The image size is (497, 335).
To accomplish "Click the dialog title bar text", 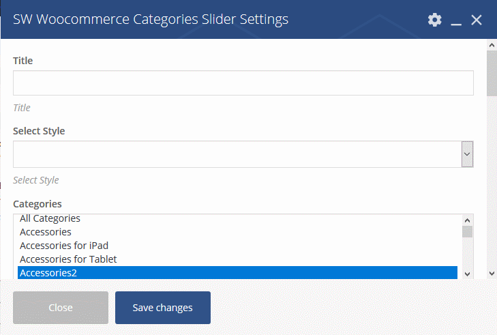I will (x=151, y=19).
